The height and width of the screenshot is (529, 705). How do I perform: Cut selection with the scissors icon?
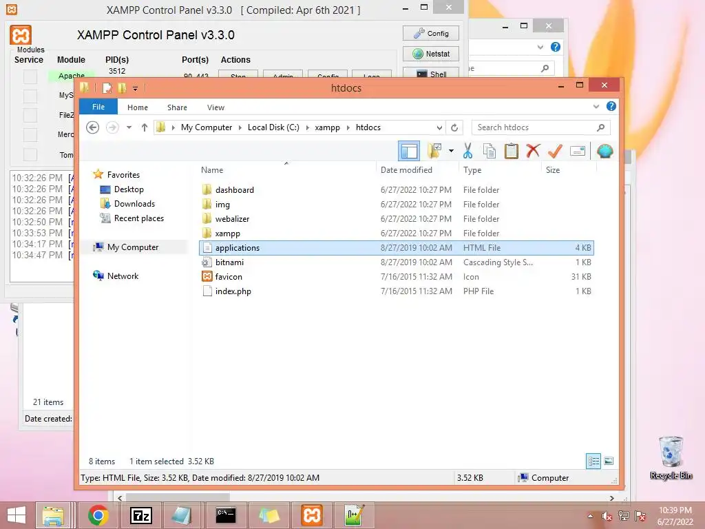tap(467, 151)
